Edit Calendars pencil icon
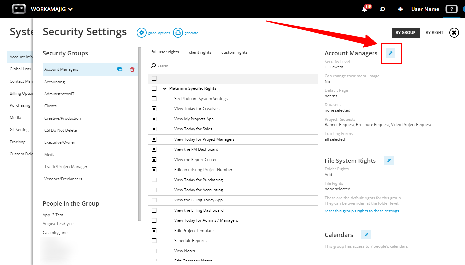 coord(366,235)
